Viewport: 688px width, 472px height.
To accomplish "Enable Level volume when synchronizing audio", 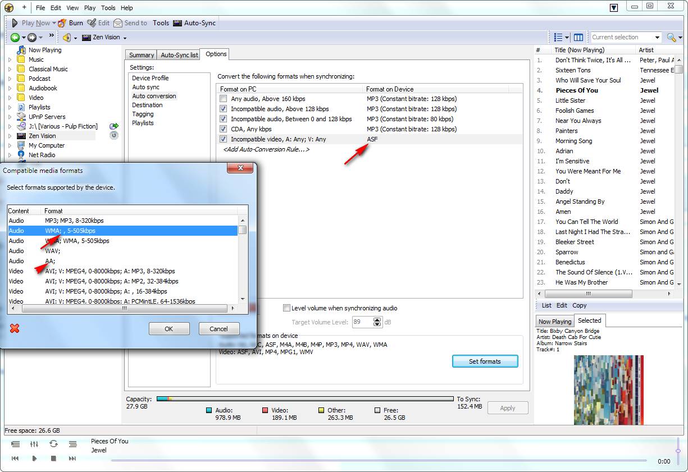I will pos(287,308).
